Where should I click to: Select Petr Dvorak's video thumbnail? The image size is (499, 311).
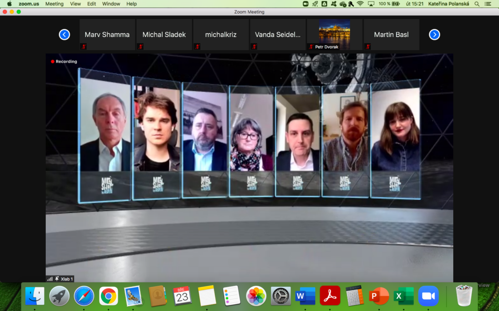tap(334, 34)
